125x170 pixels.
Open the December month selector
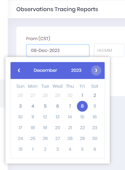45,70
